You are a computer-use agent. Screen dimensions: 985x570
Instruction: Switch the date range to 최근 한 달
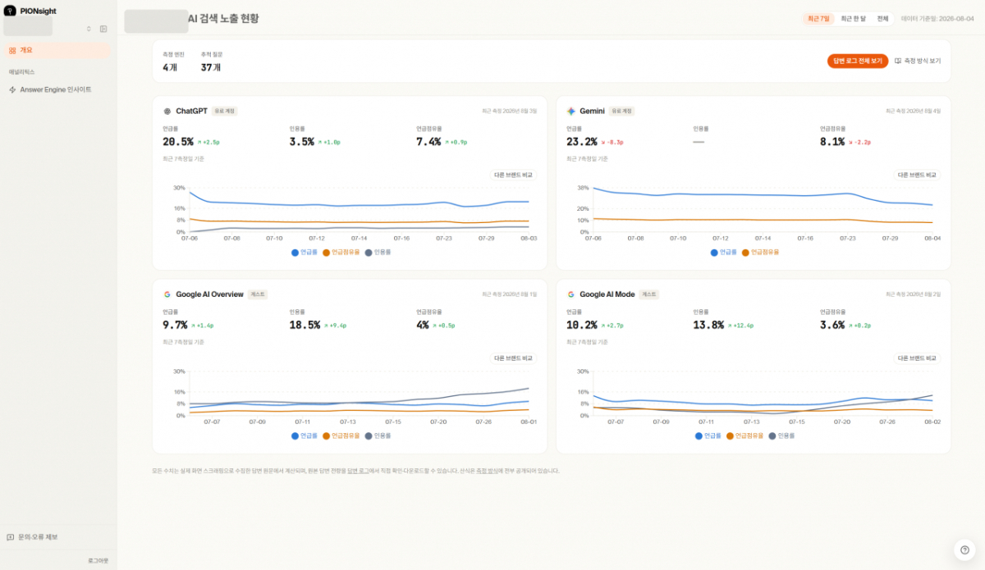pyautogui.click(x=854, y=18)
